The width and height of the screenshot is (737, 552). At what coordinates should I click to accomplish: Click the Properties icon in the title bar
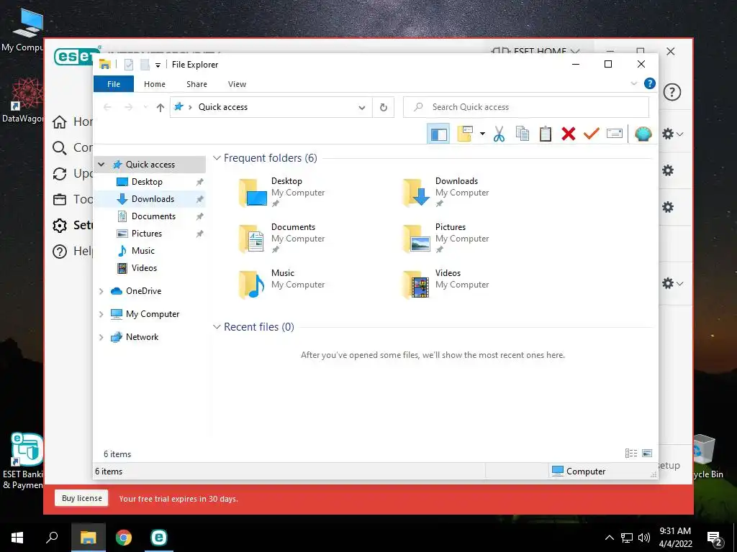coord(129,65)
